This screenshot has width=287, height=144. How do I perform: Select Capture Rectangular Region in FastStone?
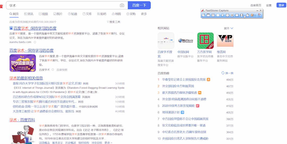[218, 15]
